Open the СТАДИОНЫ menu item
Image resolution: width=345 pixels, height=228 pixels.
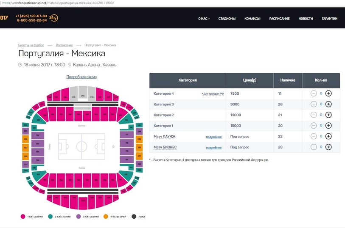227,19
